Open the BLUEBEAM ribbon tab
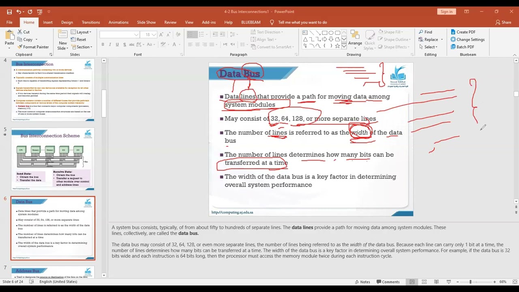519x292 pixels. pyautogui.click(x=251, y=22)
